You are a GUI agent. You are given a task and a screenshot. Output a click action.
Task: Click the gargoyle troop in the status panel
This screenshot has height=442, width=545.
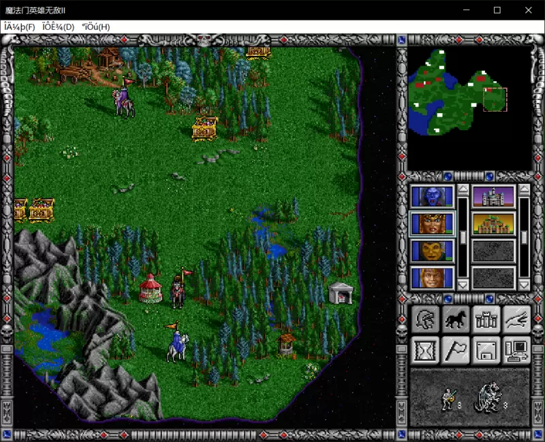[x=488, y=397]
